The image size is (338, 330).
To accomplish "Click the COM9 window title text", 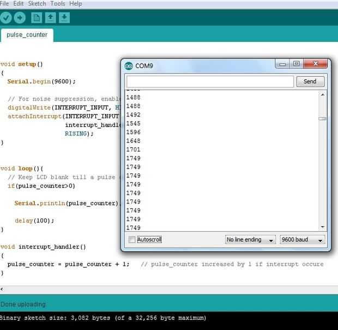I will pos(144,66).
